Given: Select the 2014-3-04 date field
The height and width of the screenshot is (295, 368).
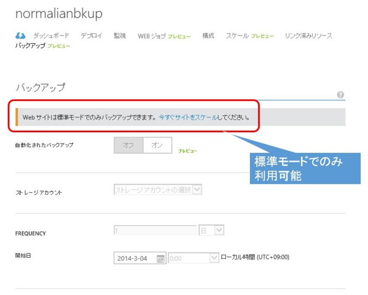Looking at the screenshot, I should point(133,257).
